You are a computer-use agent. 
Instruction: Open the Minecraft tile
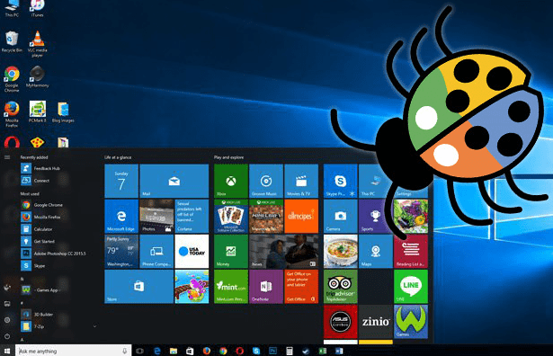point(266,216)
